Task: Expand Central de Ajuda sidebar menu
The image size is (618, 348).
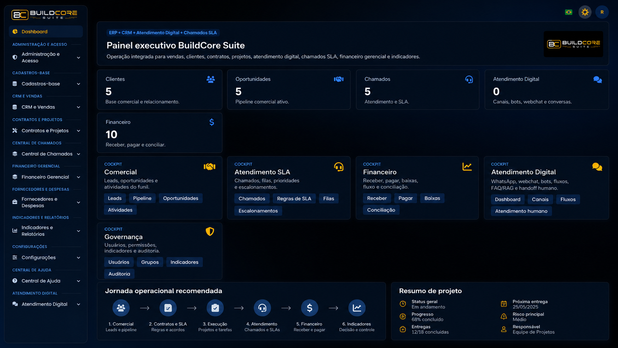Action: tap(46, 281)
